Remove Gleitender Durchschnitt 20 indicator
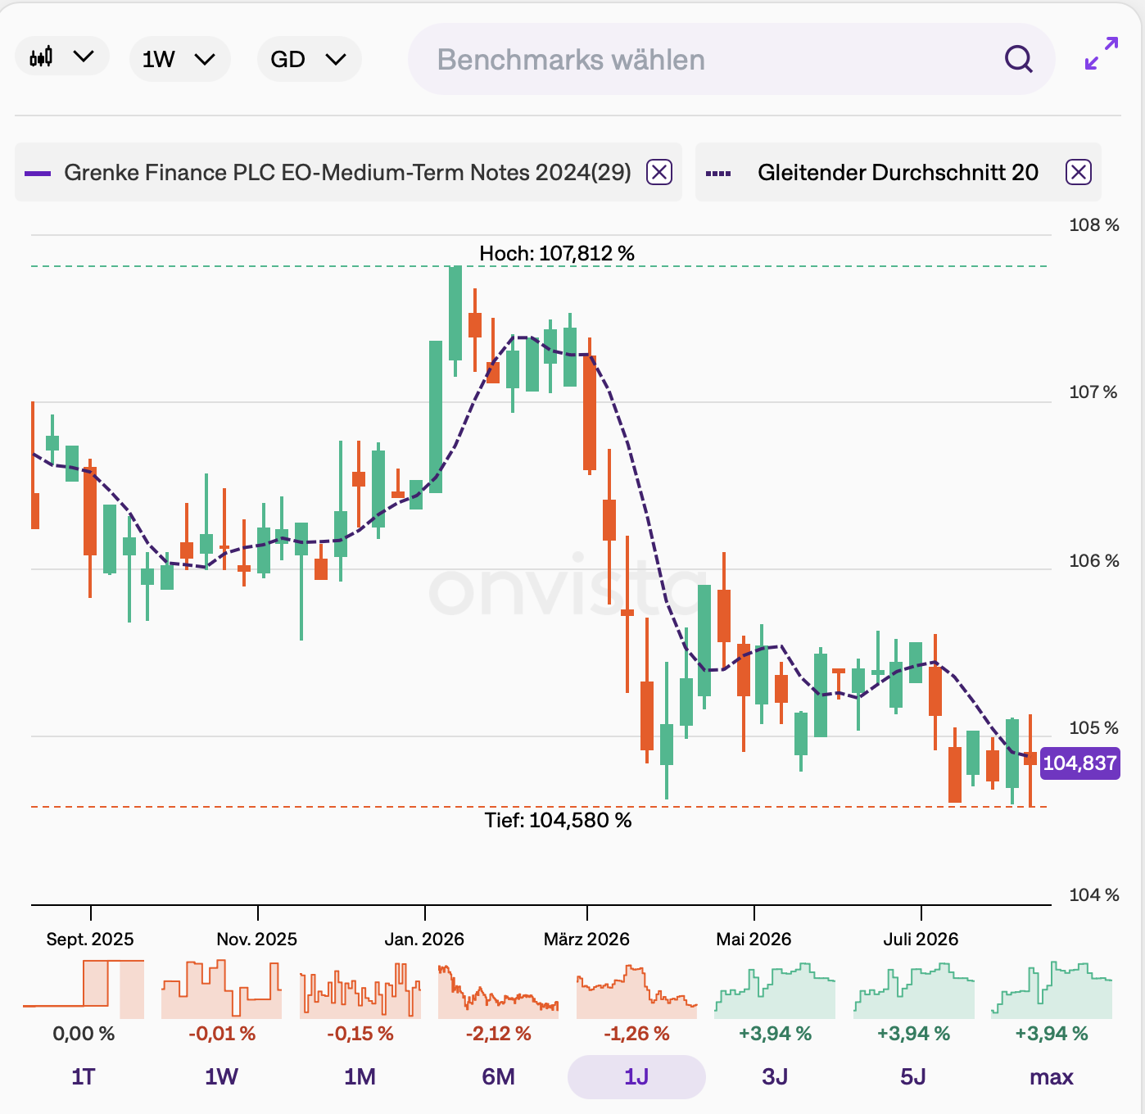This screenshot has width=1145, height=1114. pyautogui.click(x=1079, y=172)
